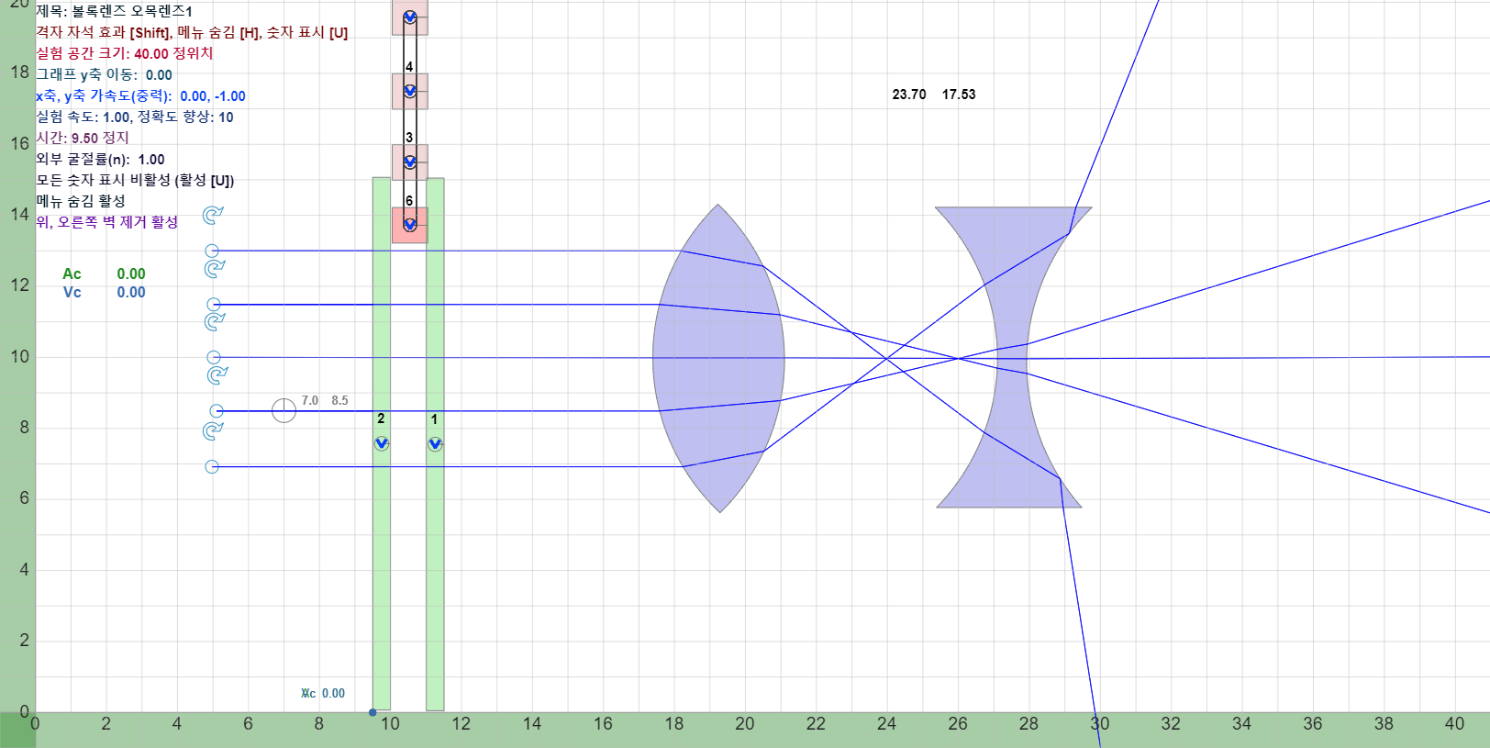Click the 제목: 볼록렌즈 오목렌즈1 title line
Viewport: 1490px width, 748px height.
tap(114, 11)
